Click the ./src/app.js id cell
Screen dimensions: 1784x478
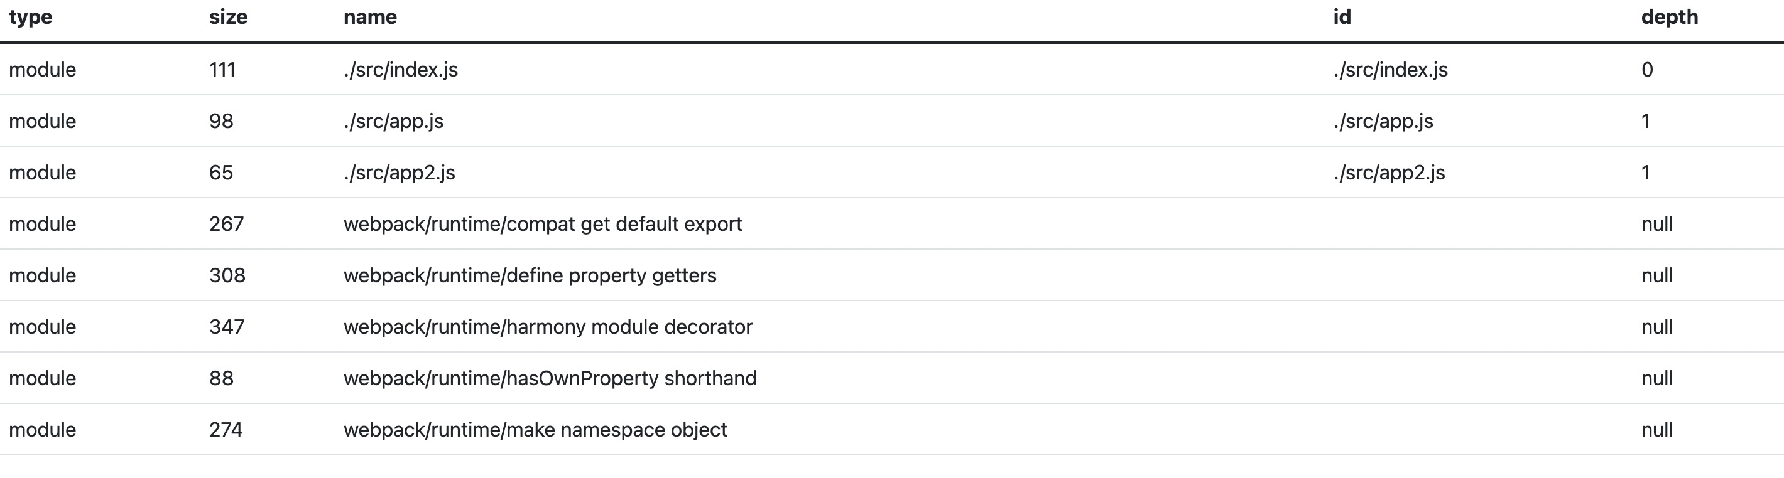1383,121
